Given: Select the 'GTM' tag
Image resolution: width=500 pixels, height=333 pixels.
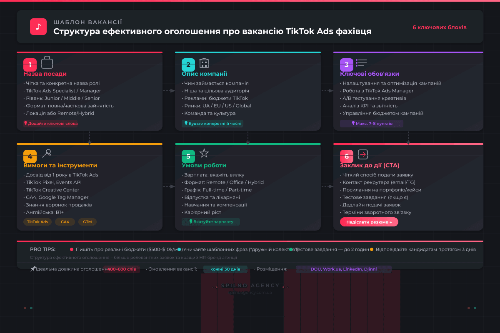Looking at the screenshot, I should [87, 222].
